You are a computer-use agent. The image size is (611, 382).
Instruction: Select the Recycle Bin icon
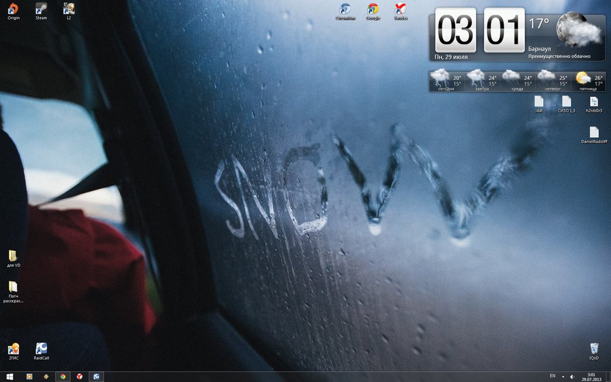click(594, 350)
